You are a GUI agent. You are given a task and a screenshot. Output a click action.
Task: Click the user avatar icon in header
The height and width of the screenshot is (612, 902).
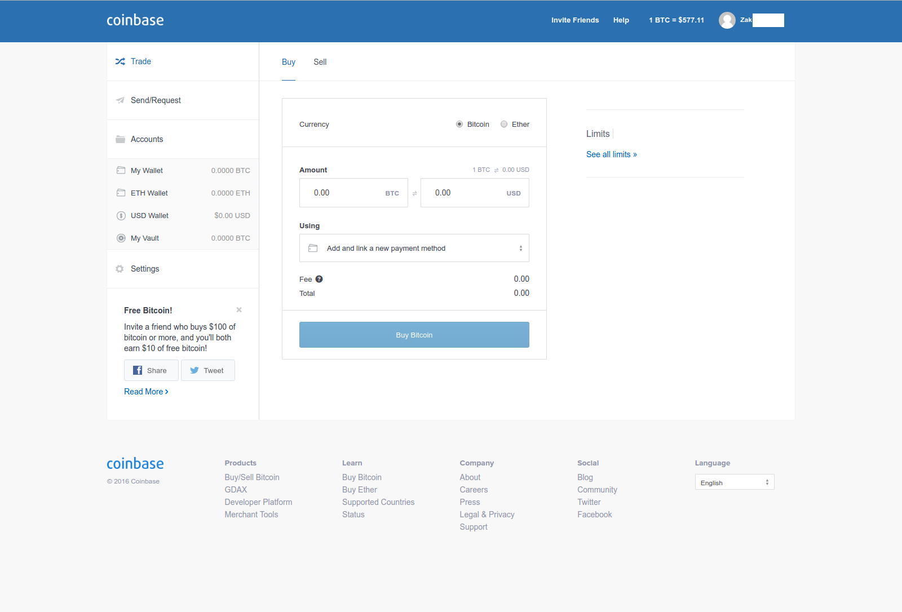[x=727, y=20]
